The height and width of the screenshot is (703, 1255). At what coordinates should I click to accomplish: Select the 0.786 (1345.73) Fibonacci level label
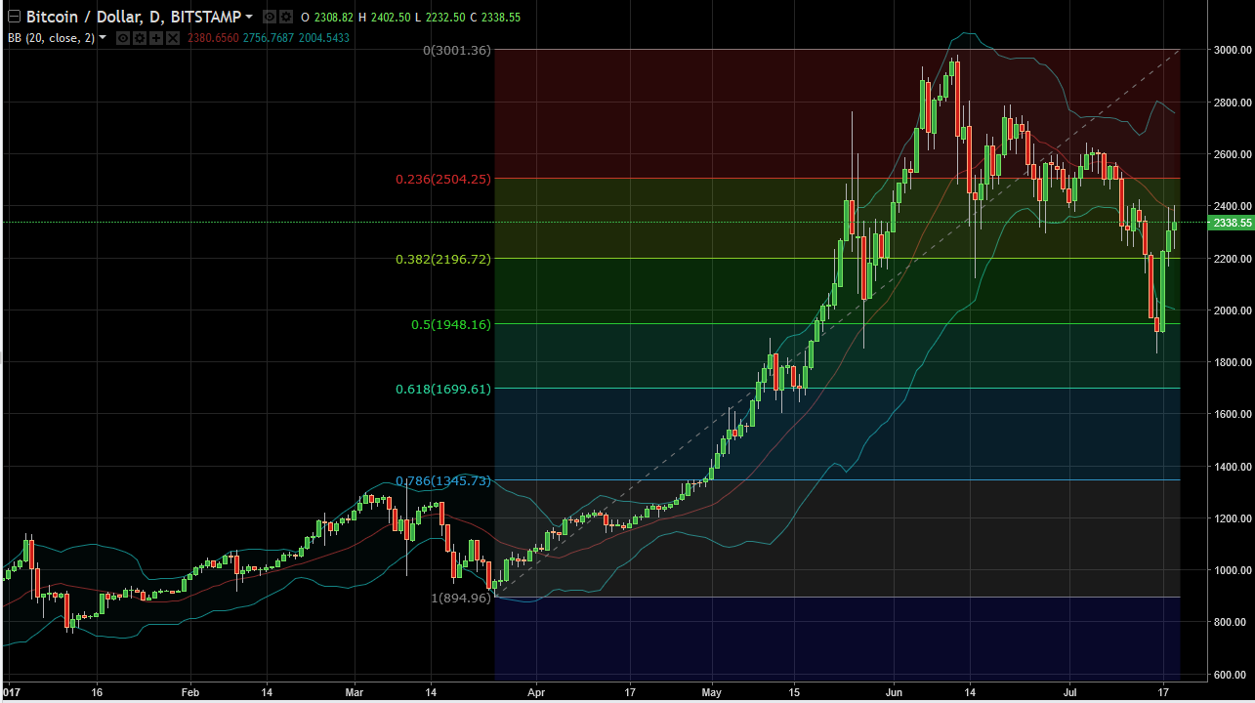tap(442, 480)
